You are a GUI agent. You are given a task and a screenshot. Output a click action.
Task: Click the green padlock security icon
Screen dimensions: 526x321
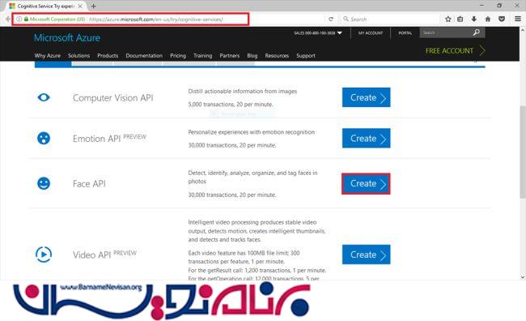pos(26,19)
